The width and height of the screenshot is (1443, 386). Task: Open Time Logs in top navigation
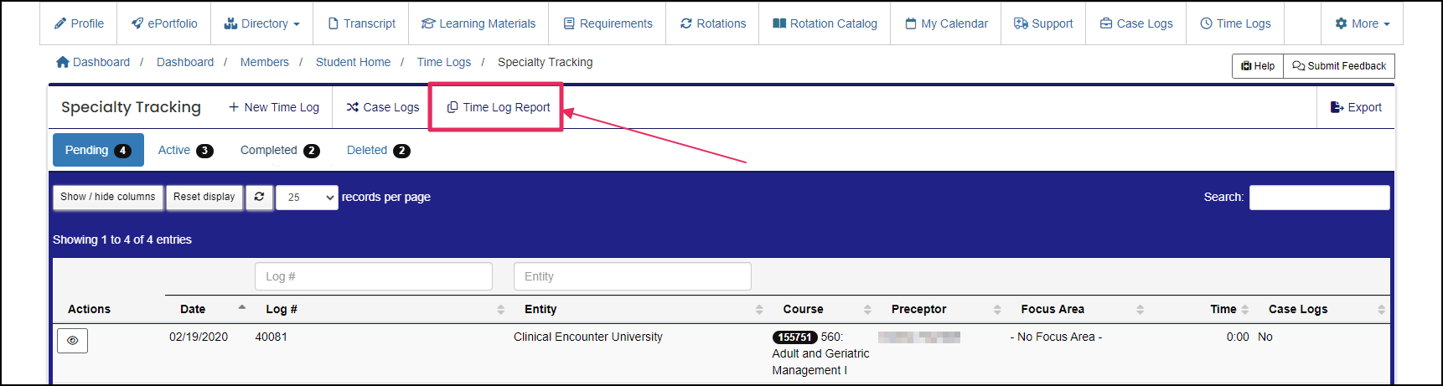pos(1235,23)
